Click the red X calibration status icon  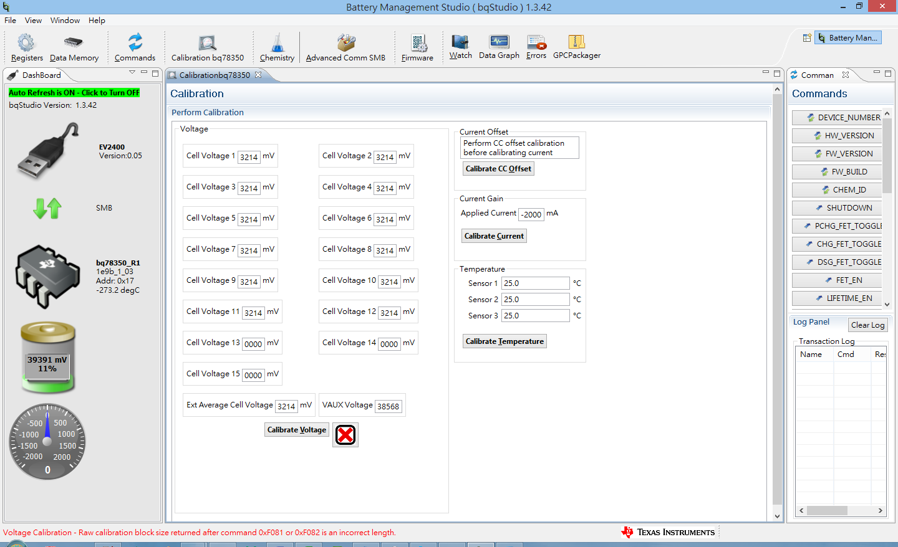[x=345, y=435]
